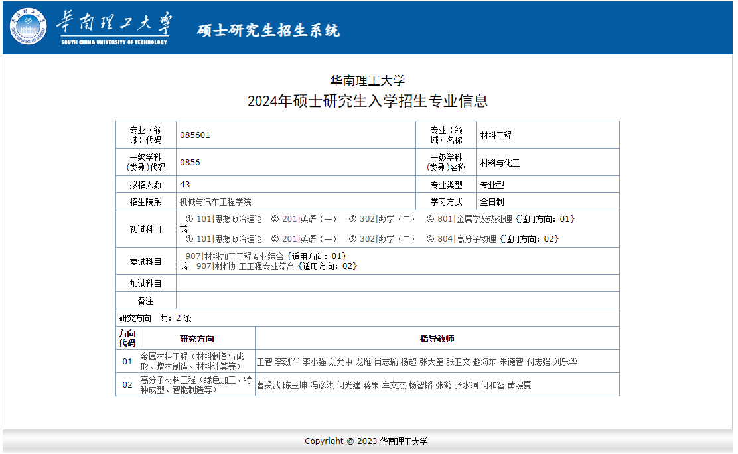This screenshot has width=738, height=454.
Task: Click advisor name 黄照夏 in row 02
Action: pyautogui.click(x=519, y=385)
